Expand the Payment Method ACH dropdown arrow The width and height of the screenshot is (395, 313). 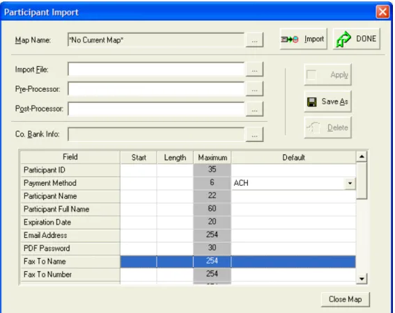350,183
